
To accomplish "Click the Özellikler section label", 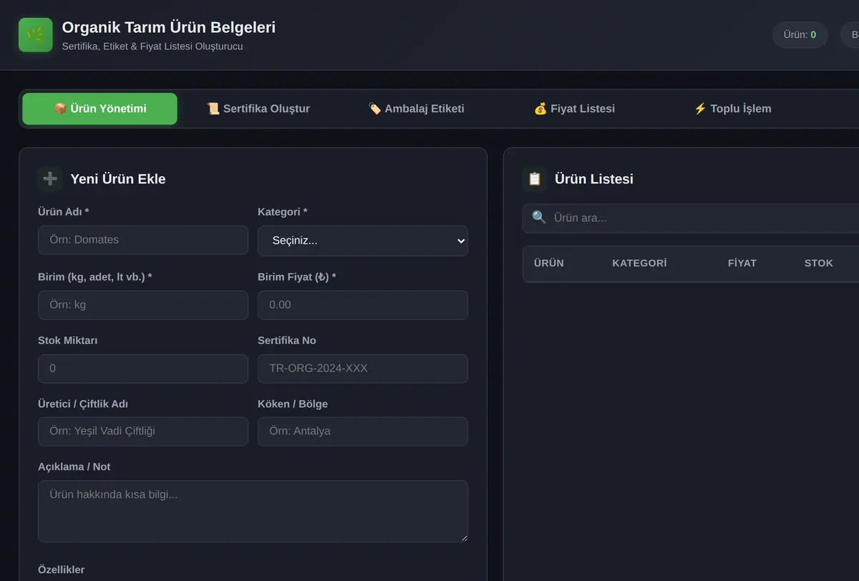I will pyautogui.click(x=62, y=570).
